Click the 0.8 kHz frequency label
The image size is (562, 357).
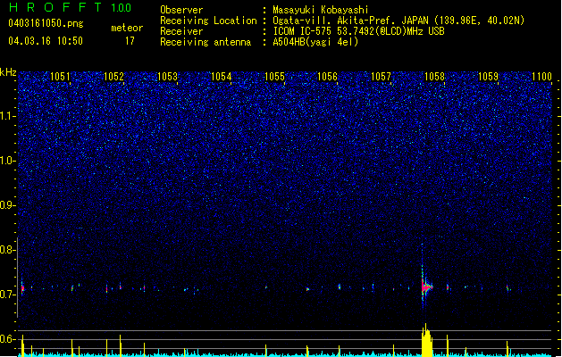8,250
